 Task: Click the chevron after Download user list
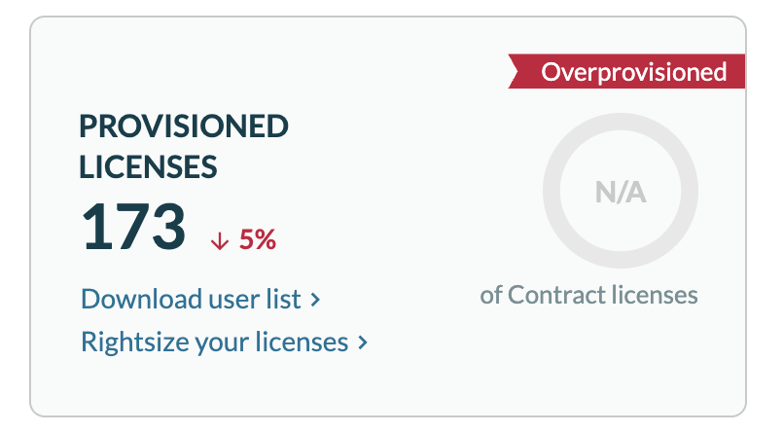point(315,299)
